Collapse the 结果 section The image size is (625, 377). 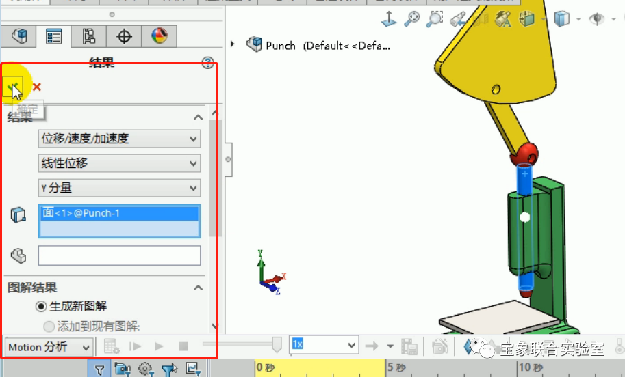pos(198,117)
